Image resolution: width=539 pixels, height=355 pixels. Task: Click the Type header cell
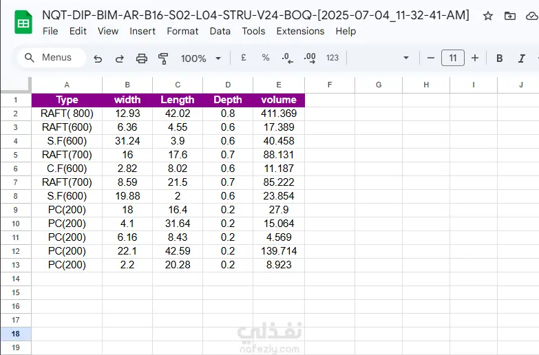[x=67, y=100]
